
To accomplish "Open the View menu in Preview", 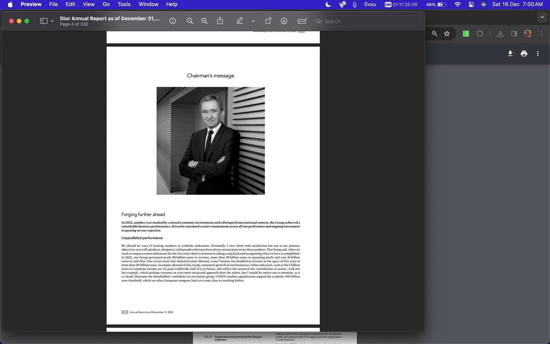I will pyautogui.click(x=88, y=4).
